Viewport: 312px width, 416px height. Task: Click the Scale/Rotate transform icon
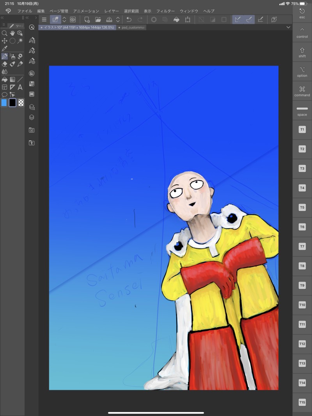(188, 19)
